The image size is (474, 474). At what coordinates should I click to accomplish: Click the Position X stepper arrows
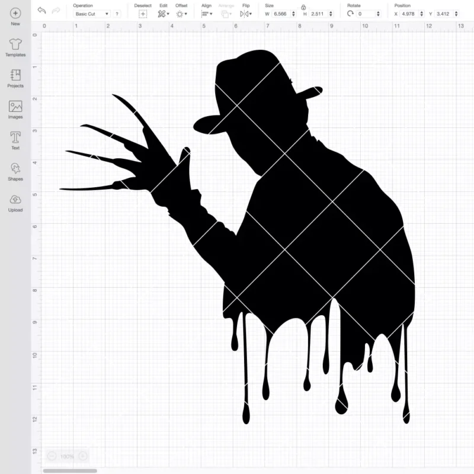[422, 14]
